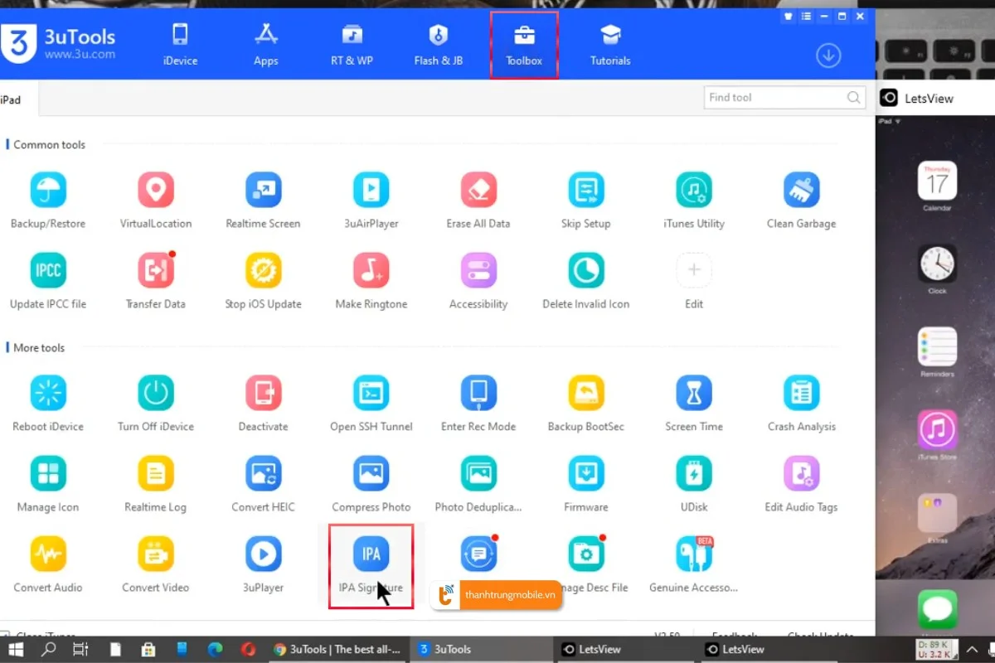Open UDisk tool

tap(694, 473)
